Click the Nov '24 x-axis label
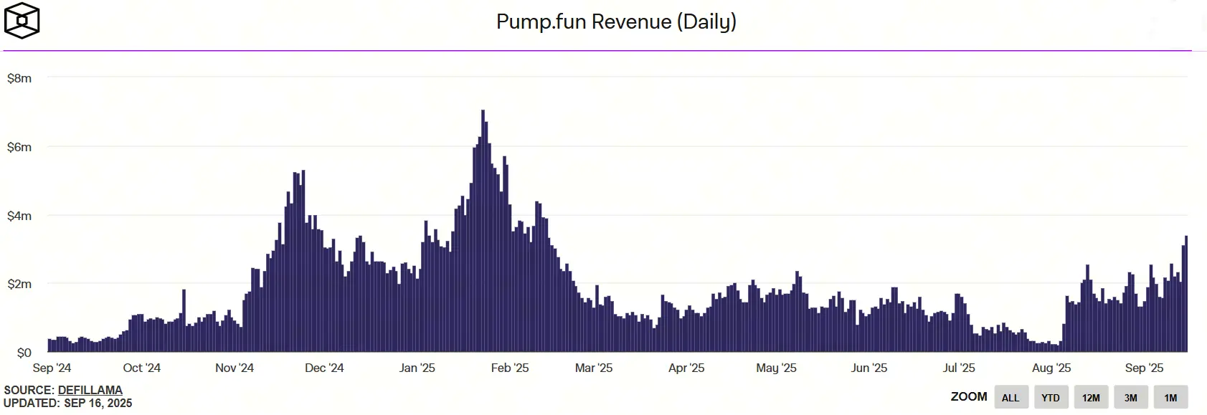The width and height of the screenshot is (1207, 415). (x=235, y=368)
